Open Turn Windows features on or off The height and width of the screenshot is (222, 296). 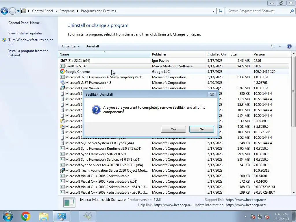(30, 42)
